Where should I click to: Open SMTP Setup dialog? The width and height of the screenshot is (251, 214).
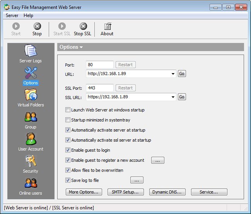click(x=125, y=192)
